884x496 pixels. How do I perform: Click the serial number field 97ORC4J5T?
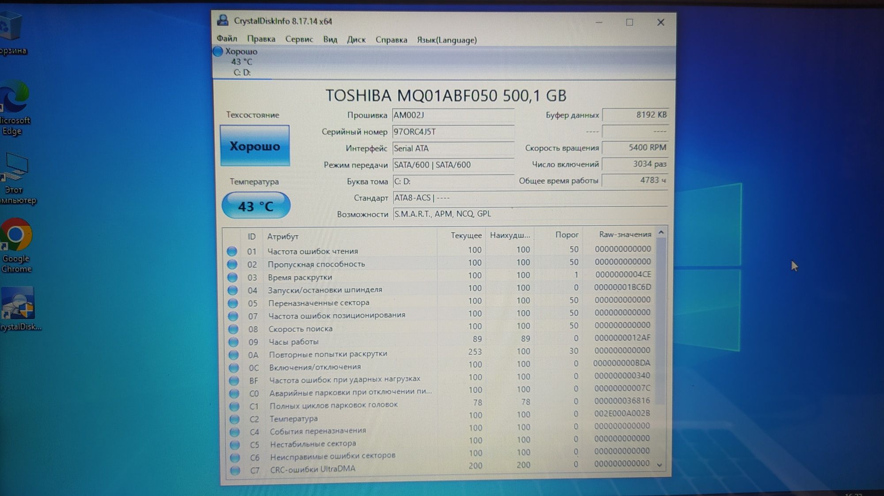[453, 132]
